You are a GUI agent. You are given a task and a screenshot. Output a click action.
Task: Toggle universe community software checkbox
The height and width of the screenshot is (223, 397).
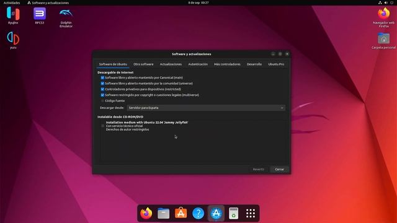102,84
